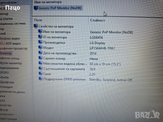The height and width of the screenshot is (122, 163).
Task: Click icon beside ID на монитора row
Action: coord(40,37)
